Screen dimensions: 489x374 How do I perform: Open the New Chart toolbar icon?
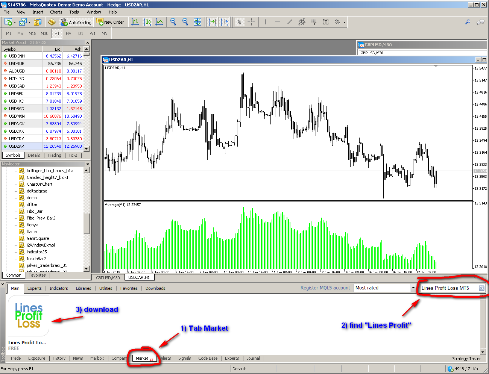pyautogui.click(x=8, y=22)
